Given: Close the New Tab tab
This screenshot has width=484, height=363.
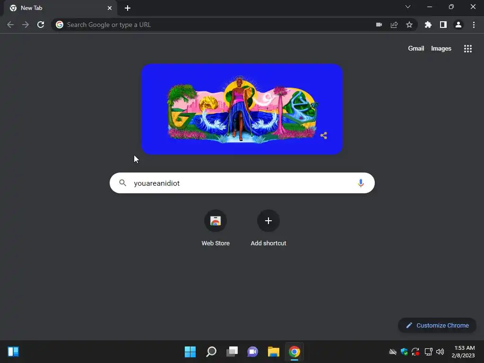Looking at the screenshot, I should [x=110, y=8].
